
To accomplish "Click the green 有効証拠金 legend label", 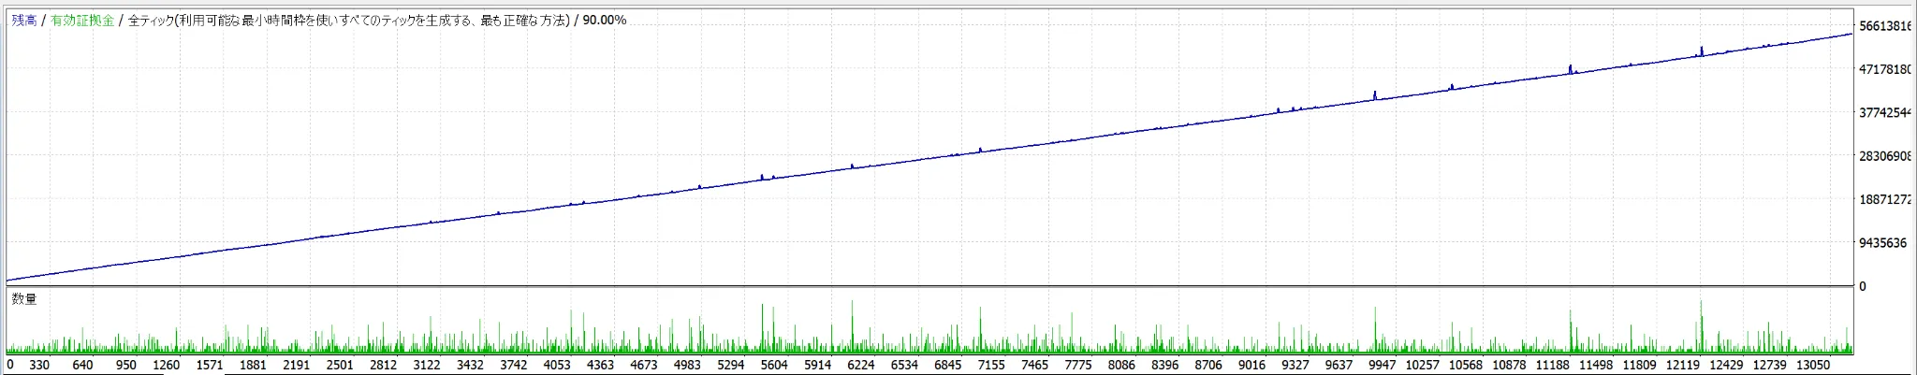I will (82, 20).
